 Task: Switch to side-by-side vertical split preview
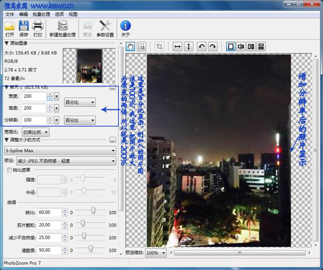[x=251, y=46]
